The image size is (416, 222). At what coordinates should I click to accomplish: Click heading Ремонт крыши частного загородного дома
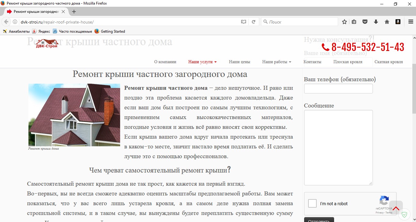pyautogui.click(x=160, y=74)
